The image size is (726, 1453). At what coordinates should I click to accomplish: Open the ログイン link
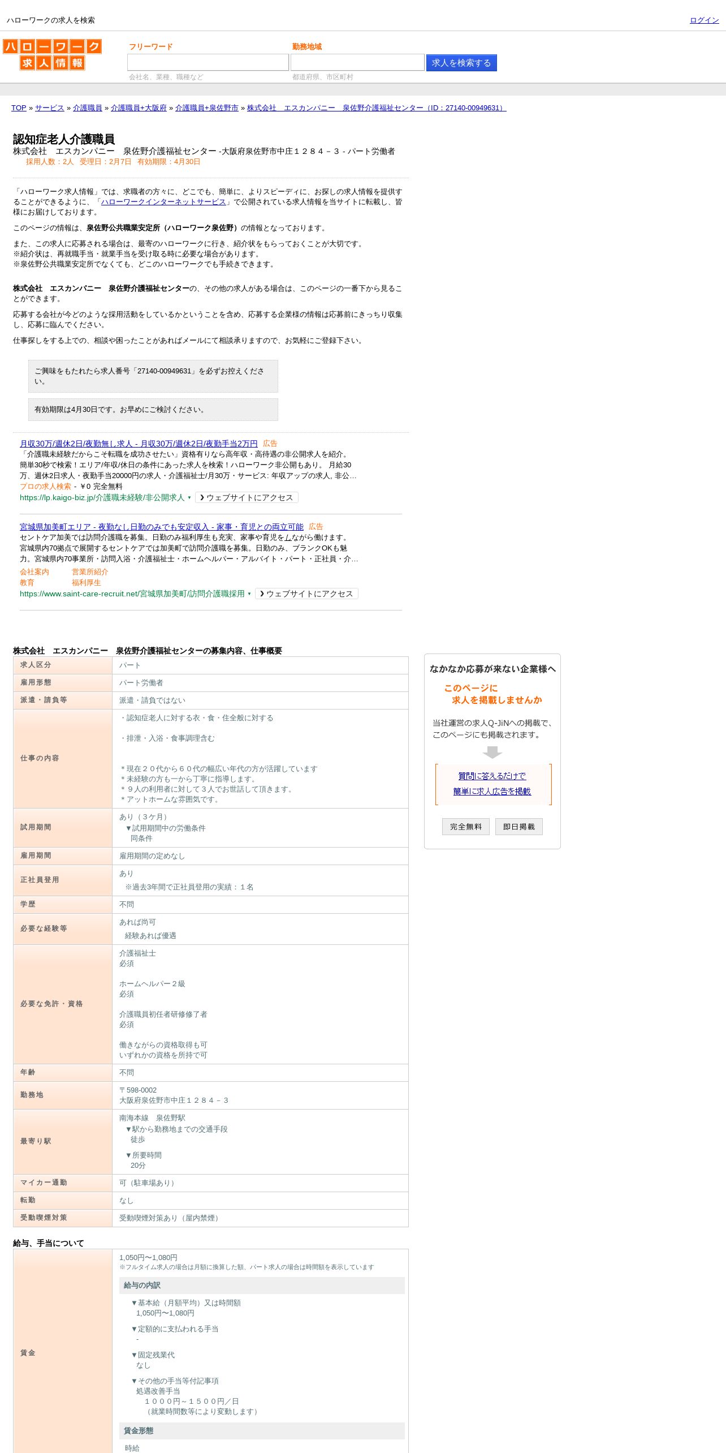(x=704, y=20)
